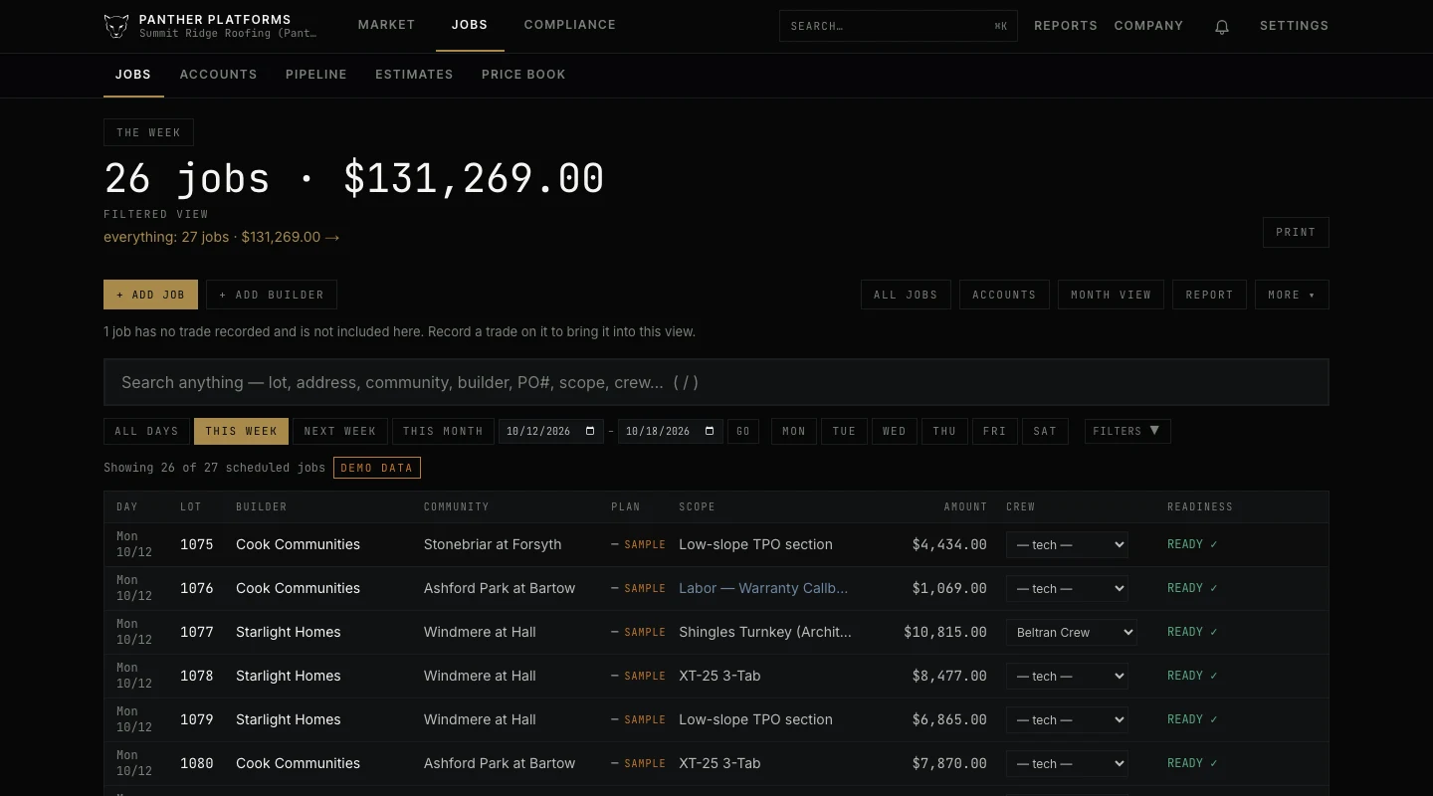The height and width of the screenshot is (796, 1433).
Task: Open the 'Labor — Warranty Callb...' scope link
Action: click(763, 588)
